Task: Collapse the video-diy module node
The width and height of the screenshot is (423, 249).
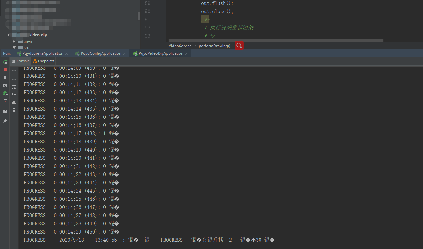Action: click(9, 35)
